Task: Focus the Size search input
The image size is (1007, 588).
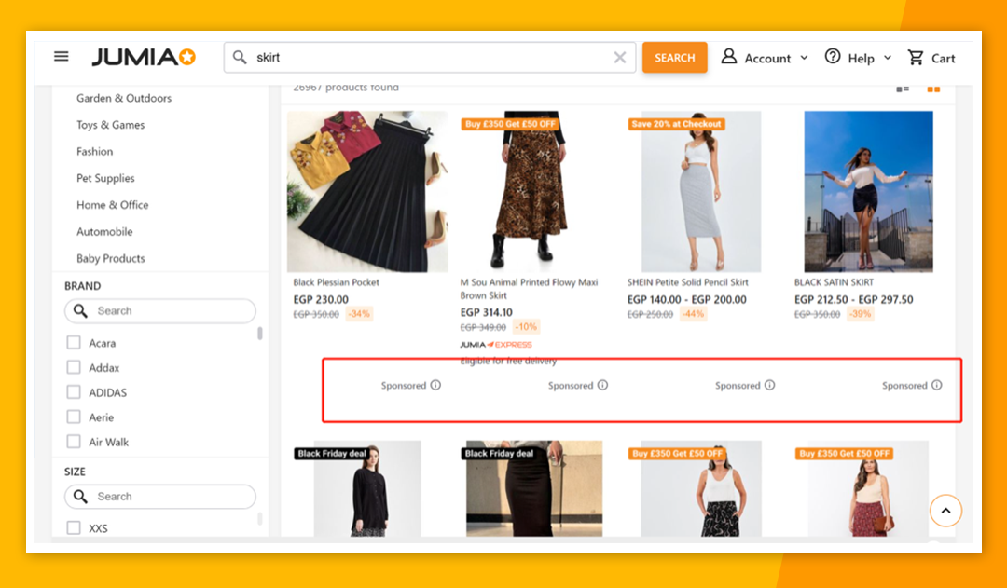Action: coord(160,496)
